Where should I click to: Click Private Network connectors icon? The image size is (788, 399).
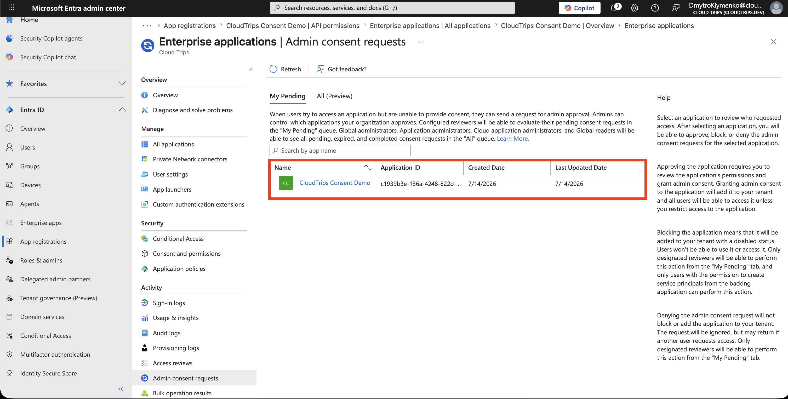[145, 159]
